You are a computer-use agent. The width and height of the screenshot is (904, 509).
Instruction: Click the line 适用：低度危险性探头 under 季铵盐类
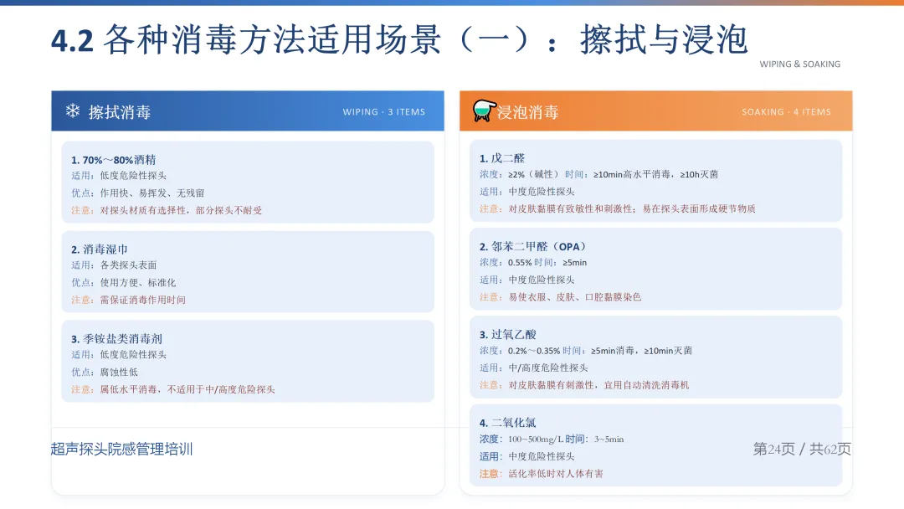(x=119, y=354)
